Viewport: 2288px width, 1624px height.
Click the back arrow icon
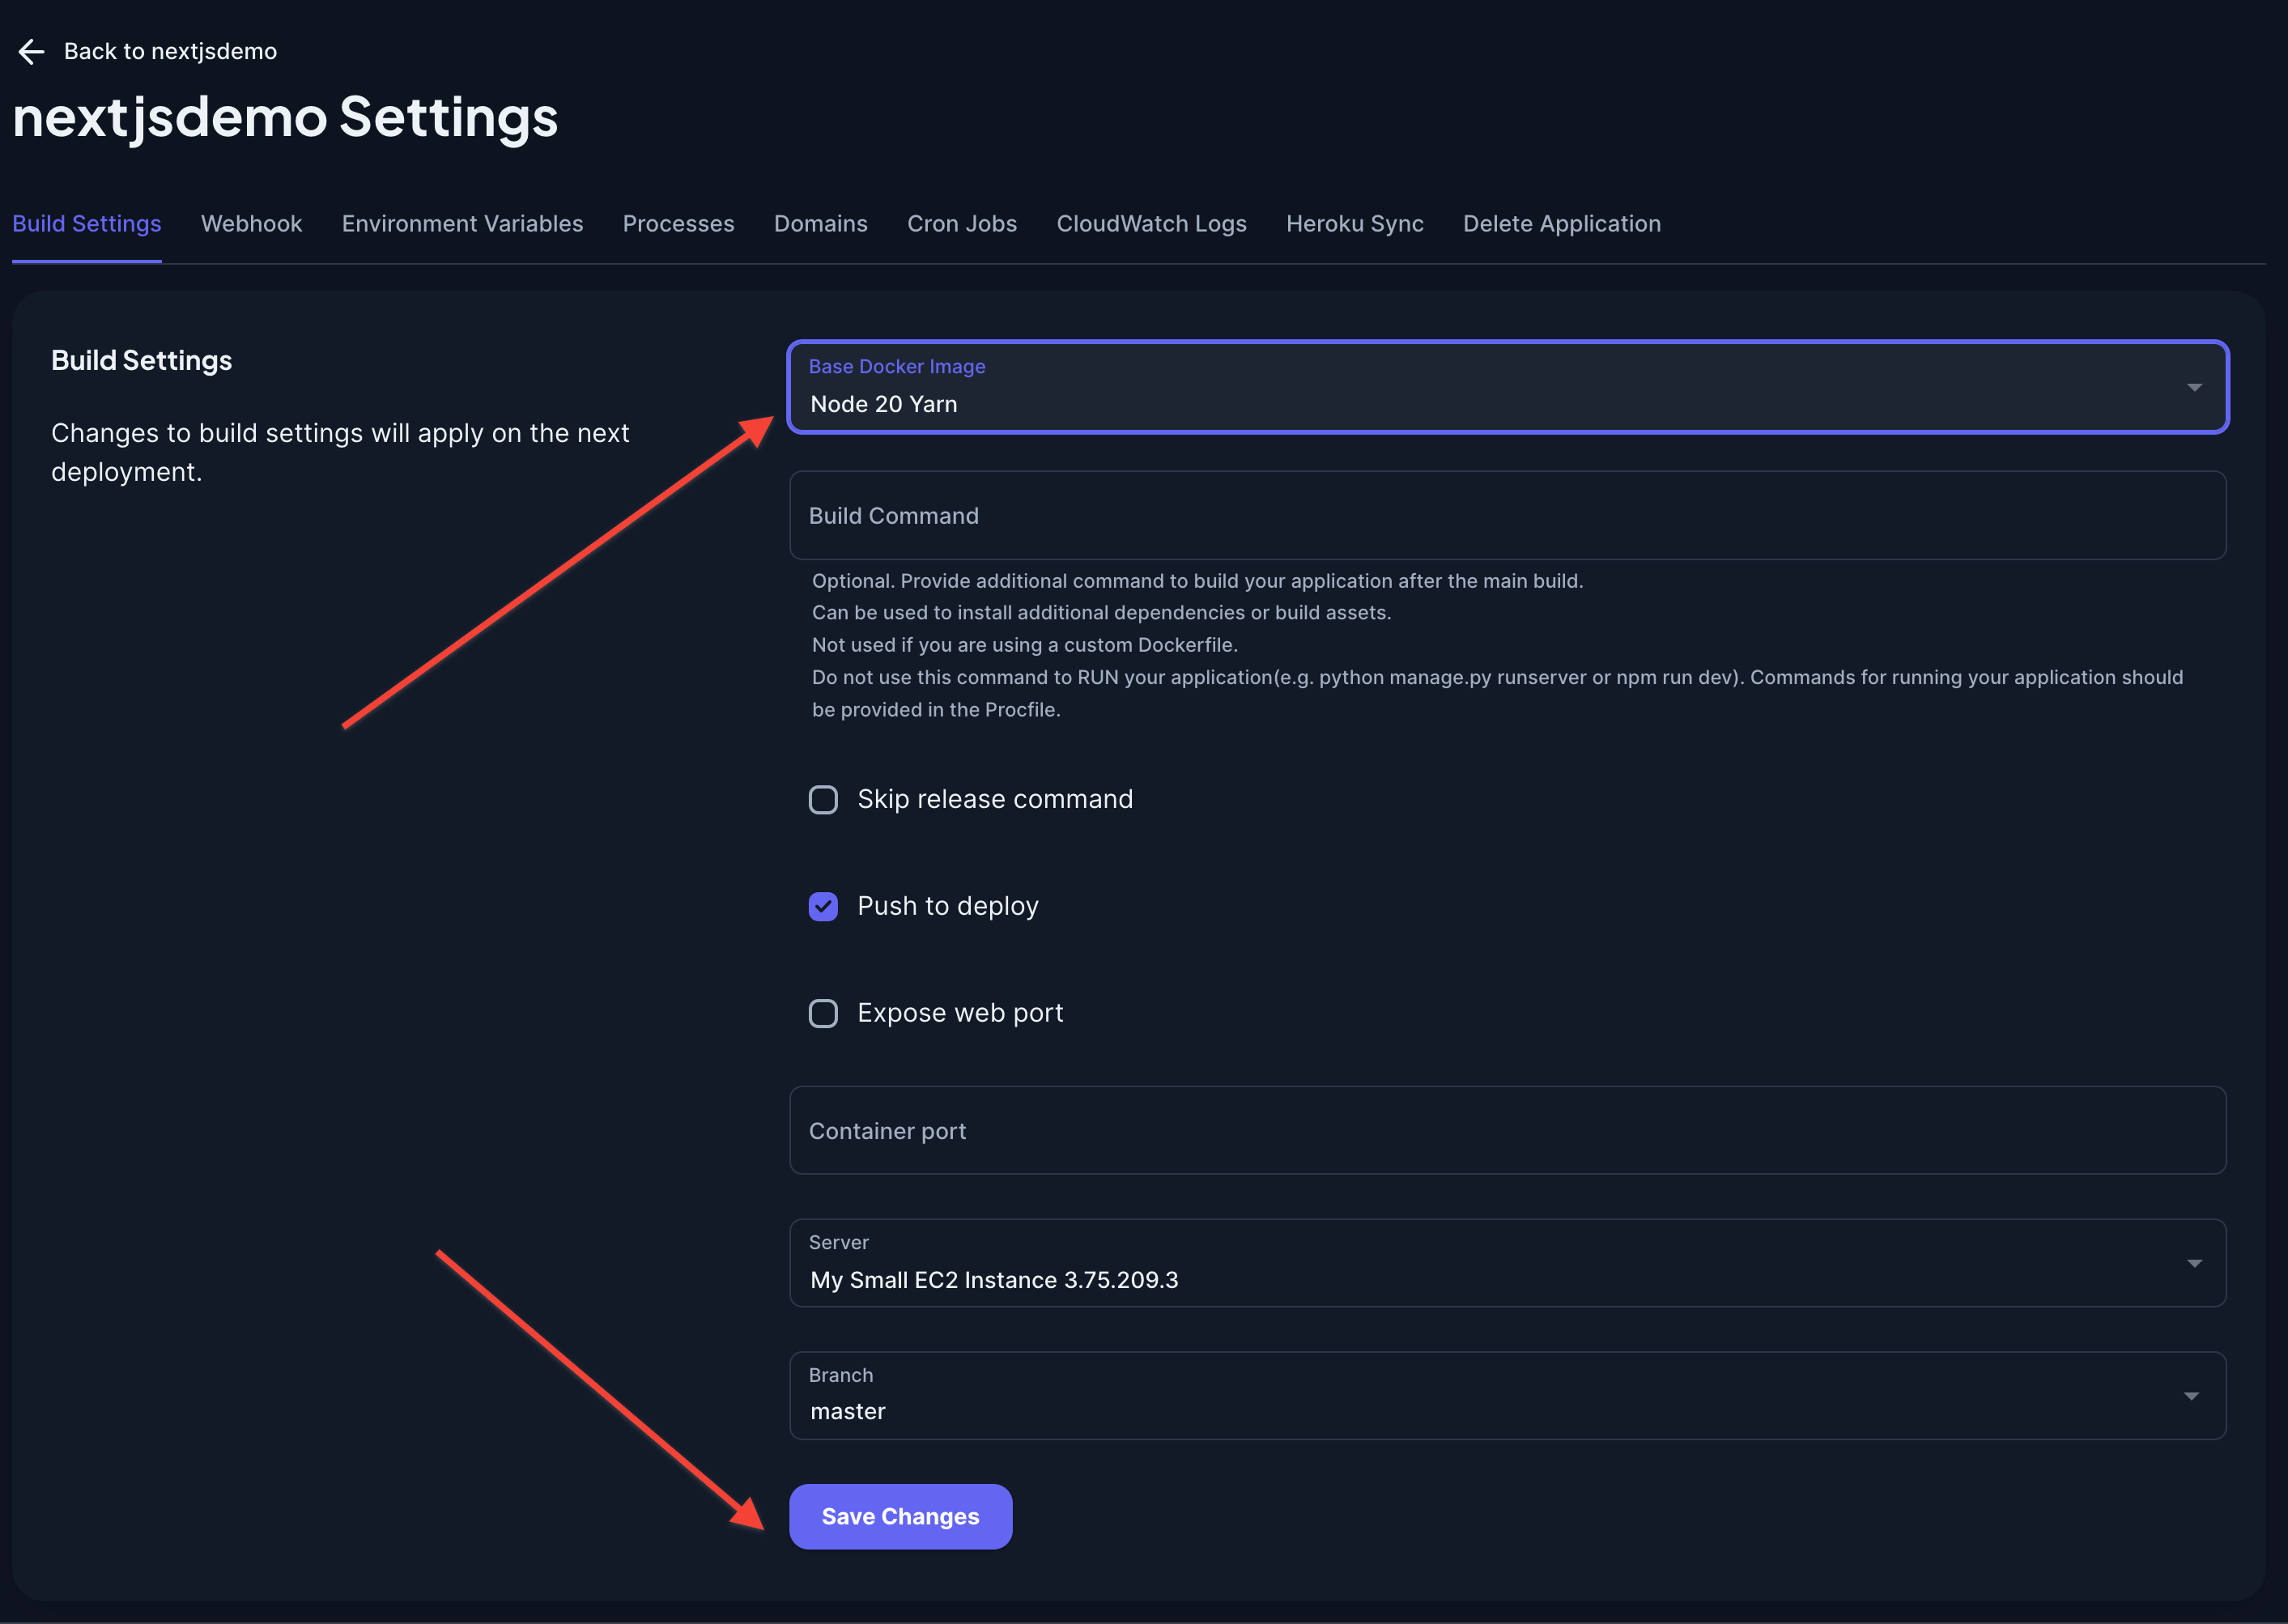pos(32,51)
